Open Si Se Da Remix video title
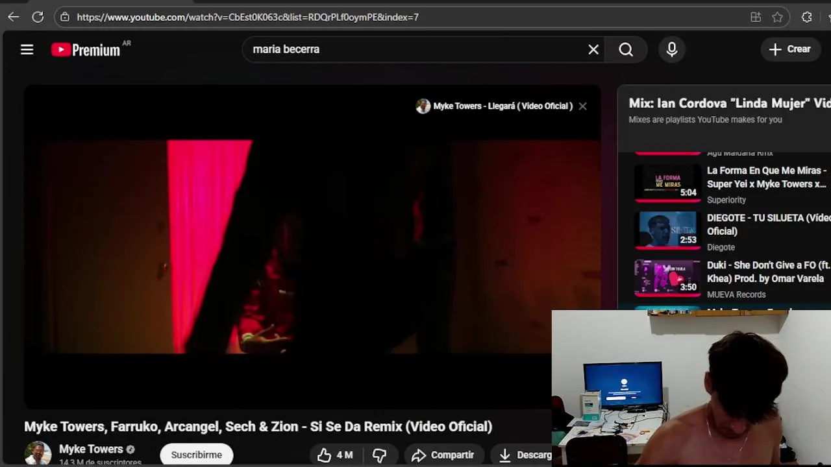Image resolution: width=831 pixels, height=467 pixels. point(258,426)
